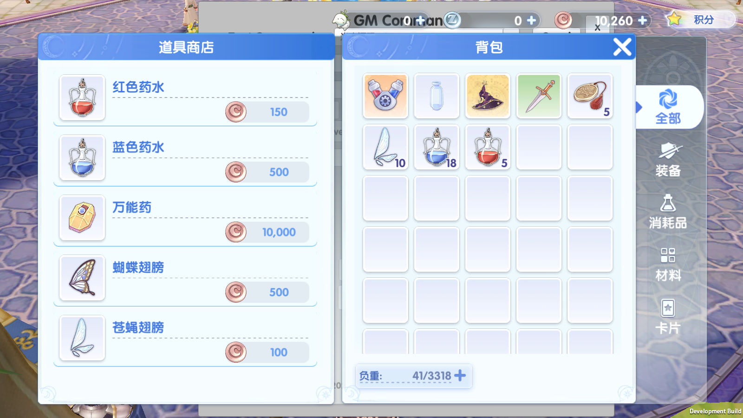Image resolution: width=743 pixels, height=418 pixels.
Task: Choose the 万能药 panacea in the shop
Action: (x=185, y=218)
